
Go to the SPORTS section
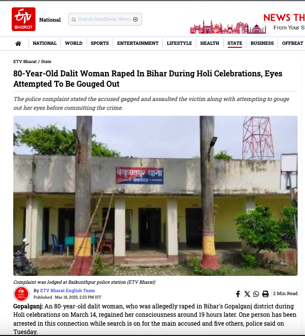100,43
